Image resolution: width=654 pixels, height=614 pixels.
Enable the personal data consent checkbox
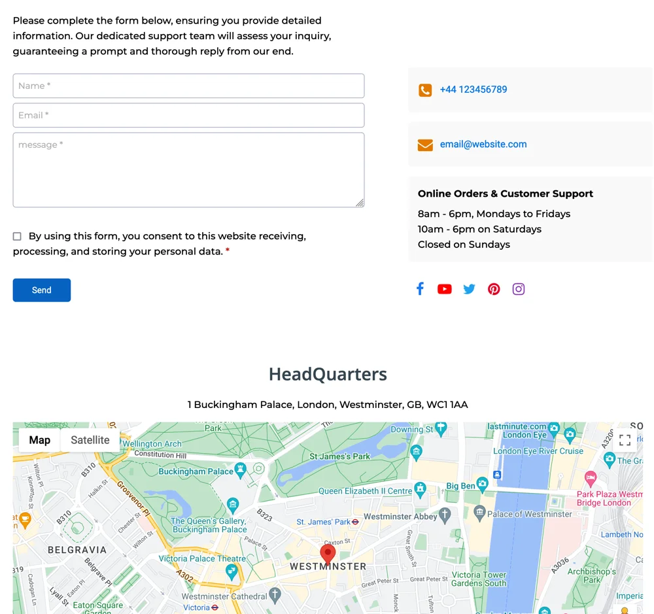(x=18, y=236)
